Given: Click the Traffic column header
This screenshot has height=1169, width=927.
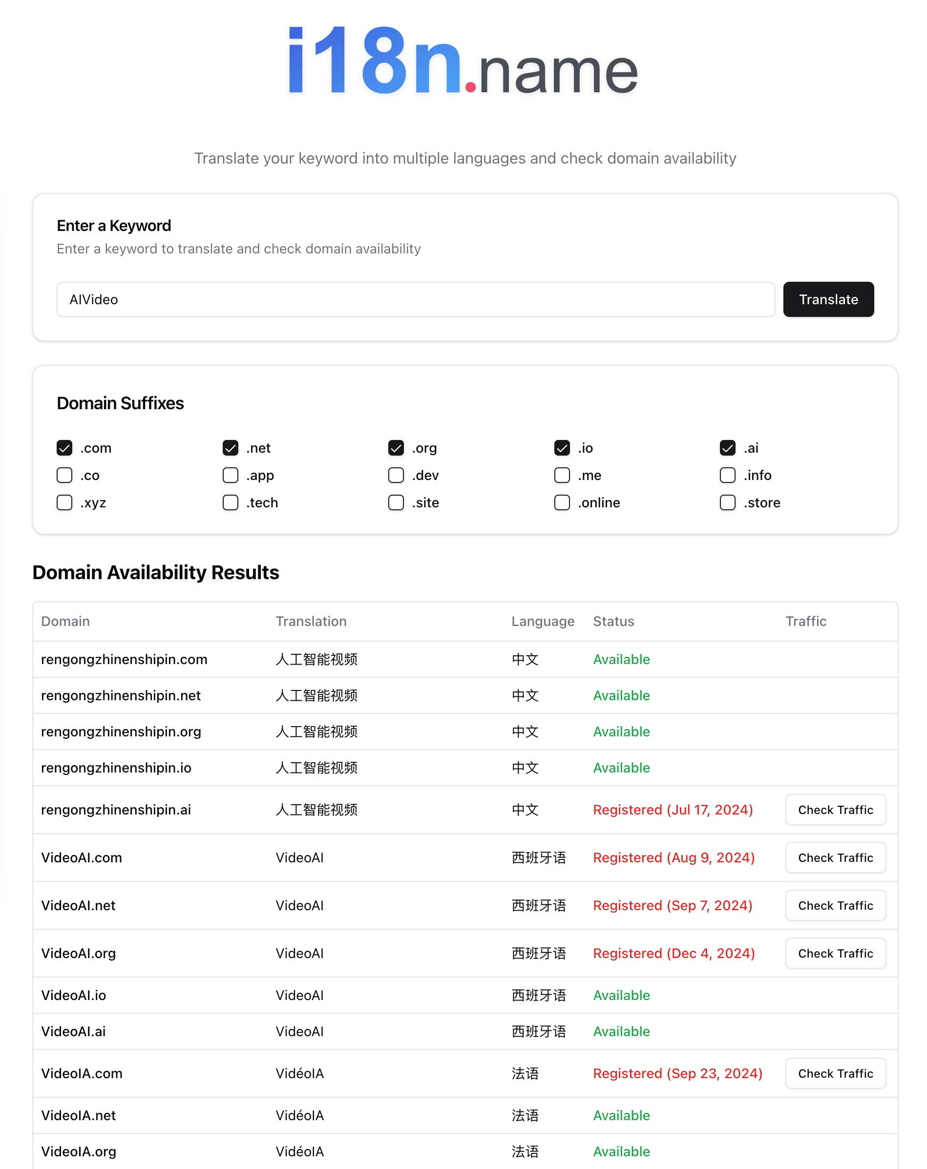Looking at the screenshot, I should pyautogui.click(x=806, y=622).
